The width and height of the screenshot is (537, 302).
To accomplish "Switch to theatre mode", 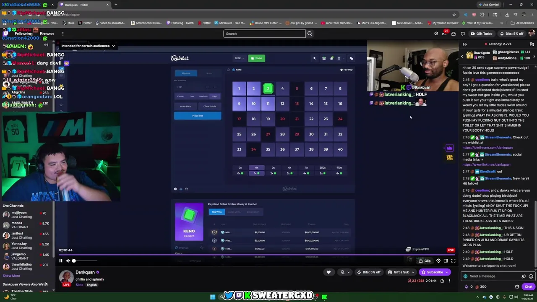I will coord(446,261).
